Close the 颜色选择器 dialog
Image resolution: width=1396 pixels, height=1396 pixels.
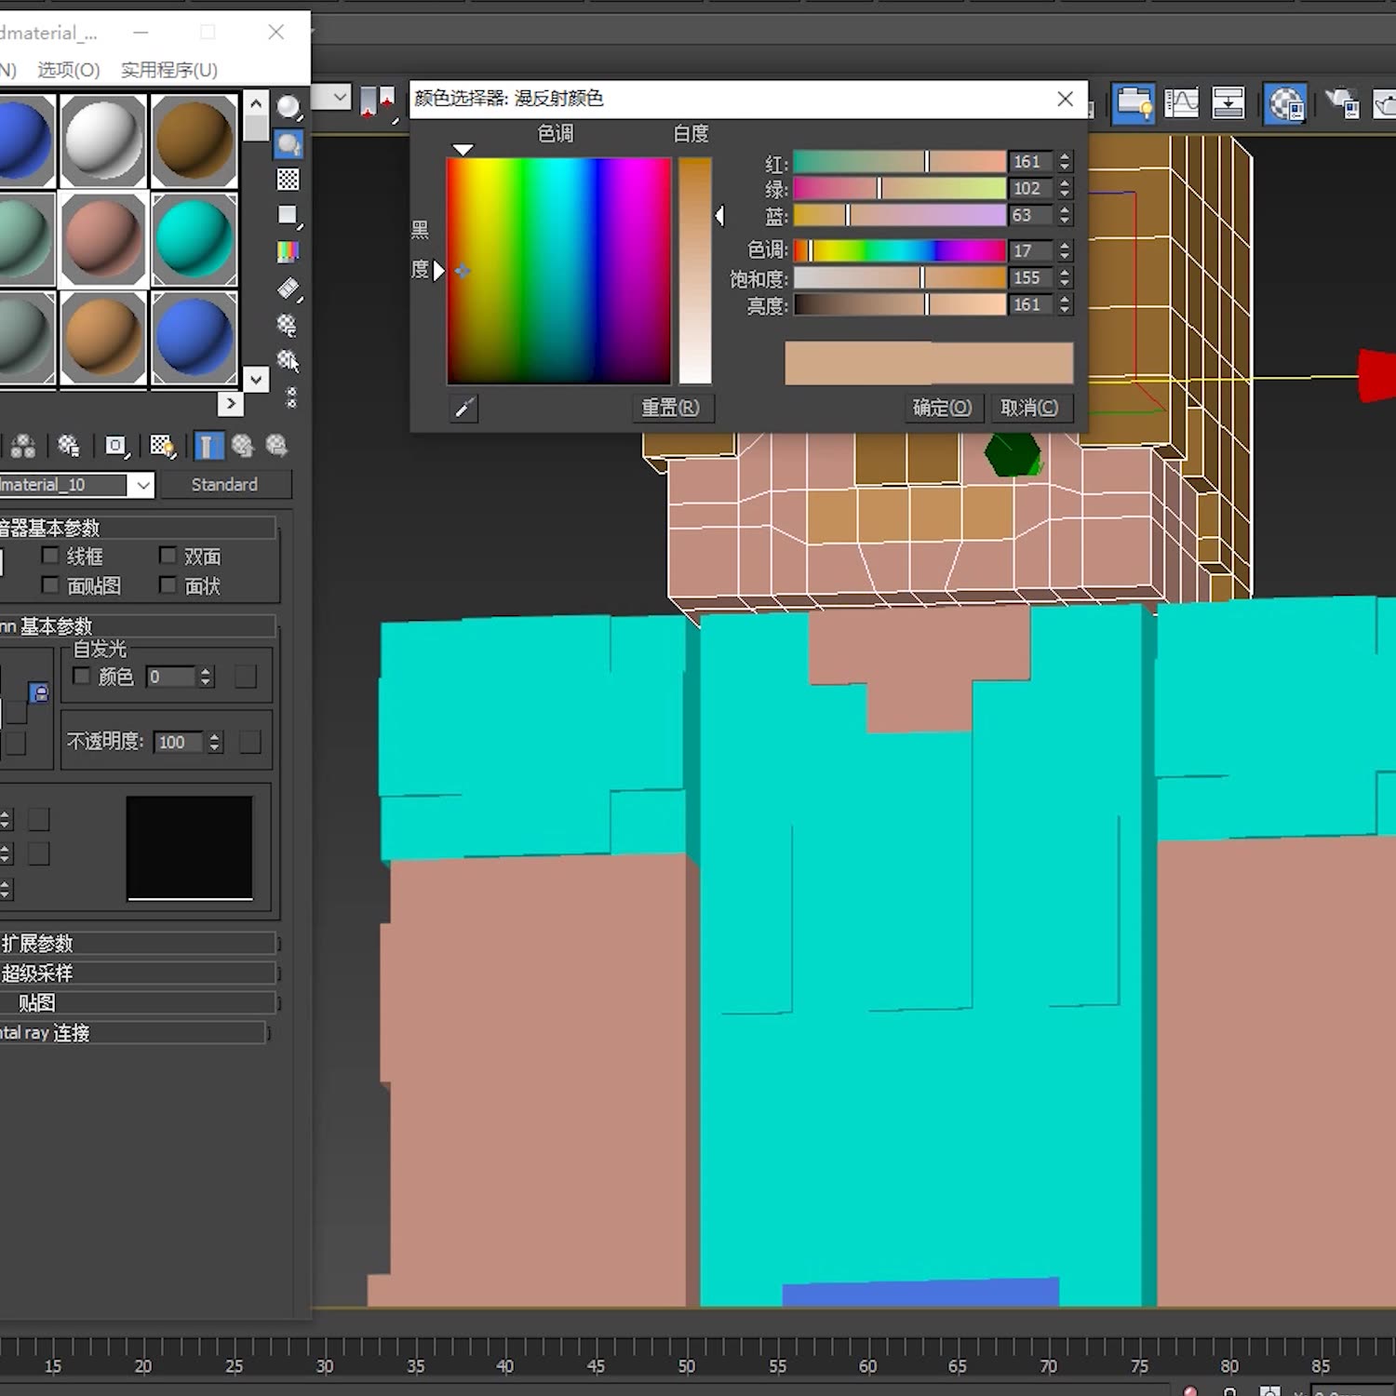[1066, 99]
